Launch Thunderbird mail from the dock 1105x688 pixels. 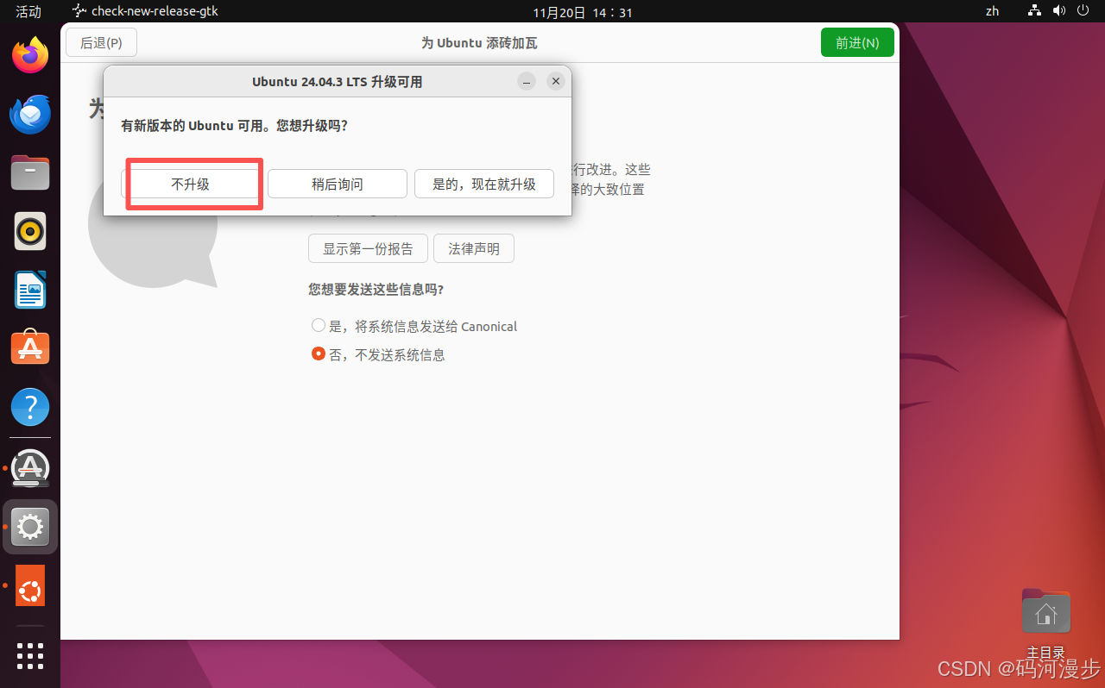click(30, 115)
